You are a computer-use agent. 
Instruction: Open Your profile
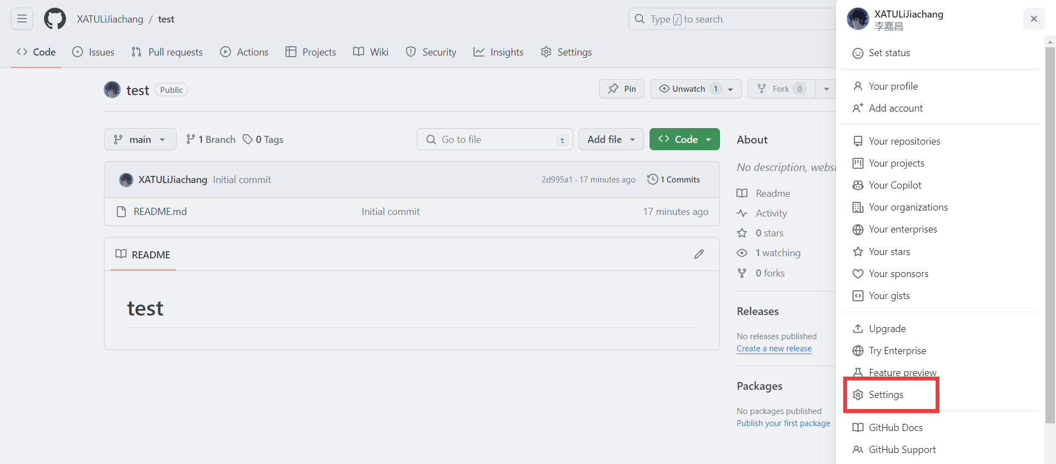pos(940,86)
